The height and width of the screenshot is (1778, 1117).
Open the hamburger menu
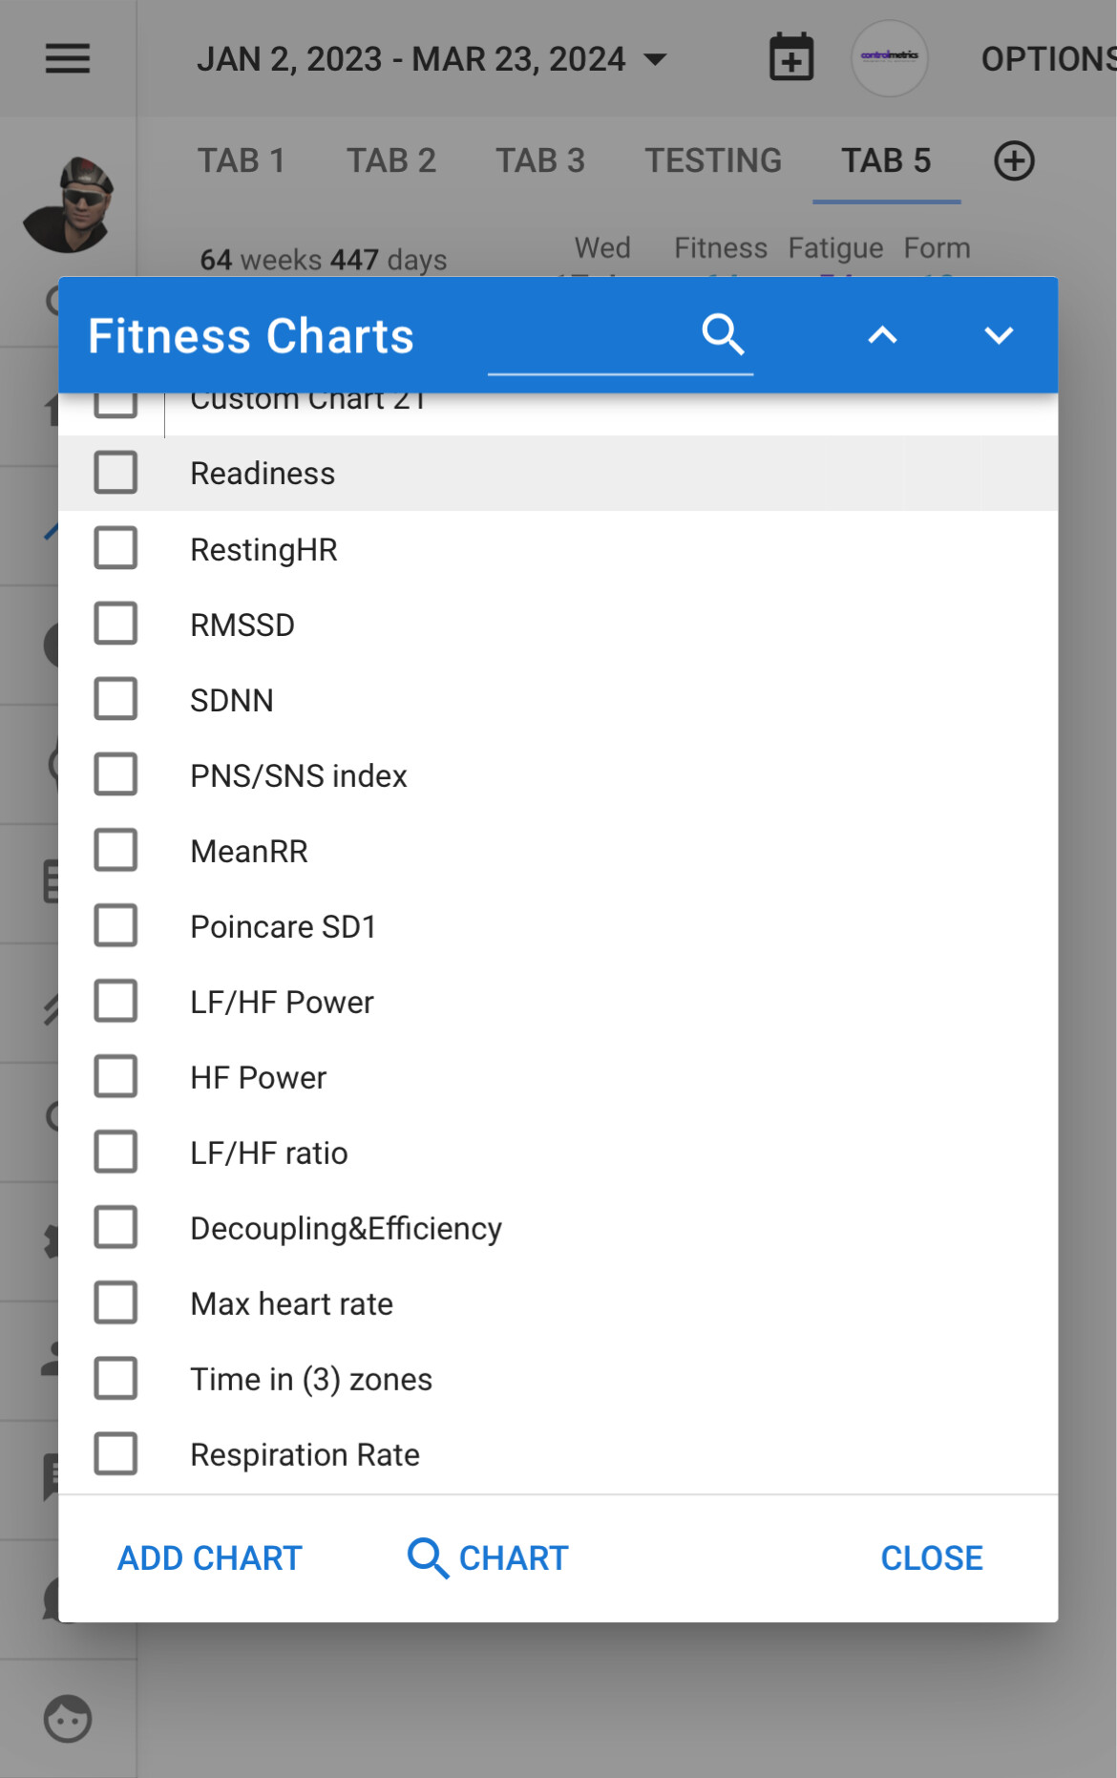[68, 59]
